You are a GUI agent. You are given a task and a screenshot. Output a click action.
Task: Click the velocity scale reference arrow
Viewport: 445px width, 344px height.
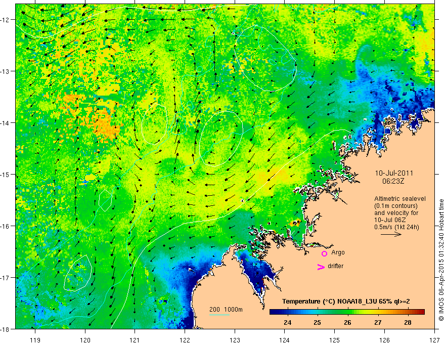tap(391, 234)
